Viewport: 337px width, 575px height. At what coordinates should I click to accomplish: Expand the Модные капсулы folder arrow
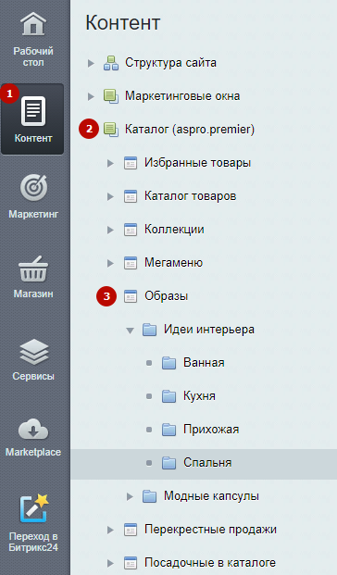tap(130, 496)
